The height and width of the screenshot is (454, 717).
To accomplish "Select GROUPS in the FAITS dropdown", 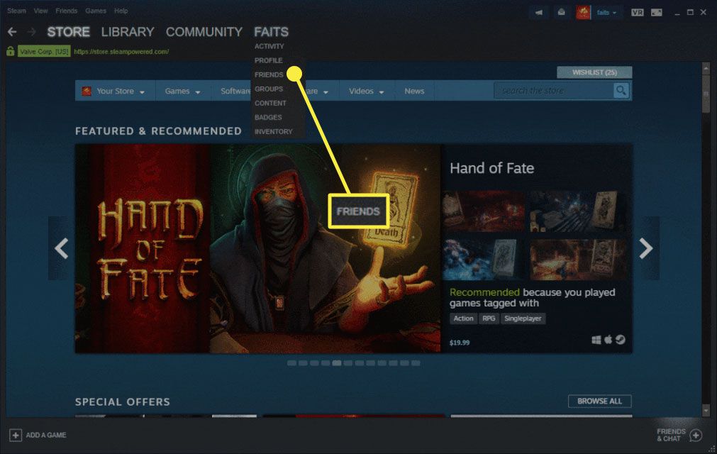I will (x=268, y=89).
